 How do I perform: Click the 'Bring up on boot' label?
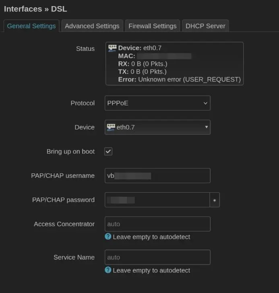click(70, 152)
